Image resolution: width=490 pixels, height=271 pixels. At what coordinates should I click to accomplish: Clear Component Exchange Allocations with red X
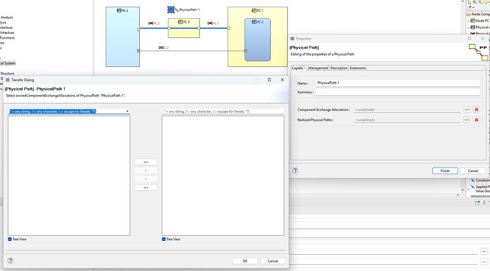pyautogui.click(x=476, y=109)
